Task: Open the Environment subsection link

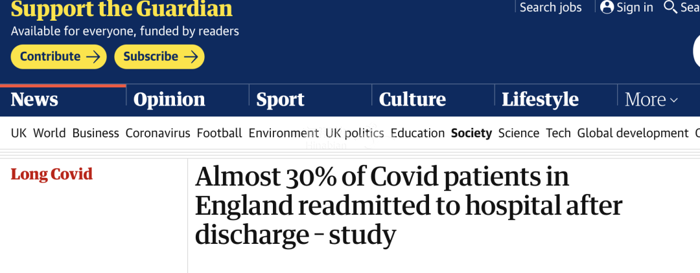Action: 283,133
